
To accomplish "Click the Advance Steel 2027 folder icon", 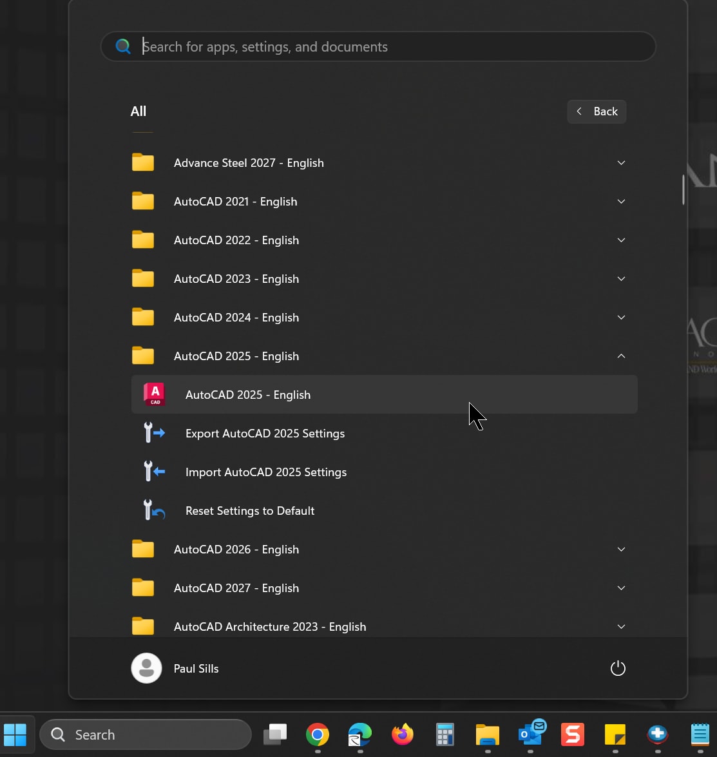I will pos(143,162).
